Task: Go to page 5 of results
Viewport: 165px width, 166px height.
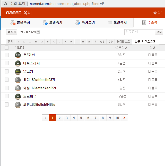Action: [x=81, y=118]
